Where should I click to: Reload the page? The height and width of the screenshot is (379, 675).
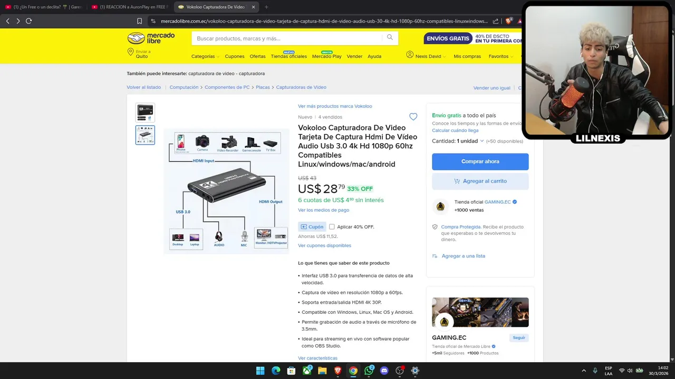(29, 21)
